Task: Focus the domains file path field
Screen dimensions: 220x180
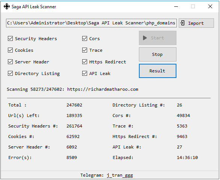Action: pyautogui.click(x=91, y=23)
